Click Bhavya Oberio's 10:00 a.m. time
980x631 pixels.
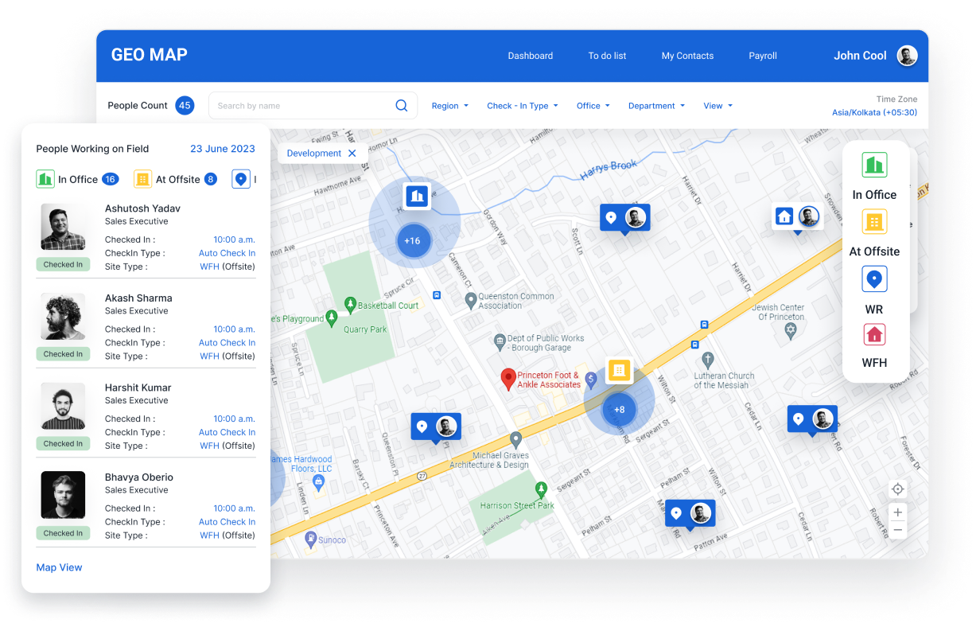coord(234,508)
